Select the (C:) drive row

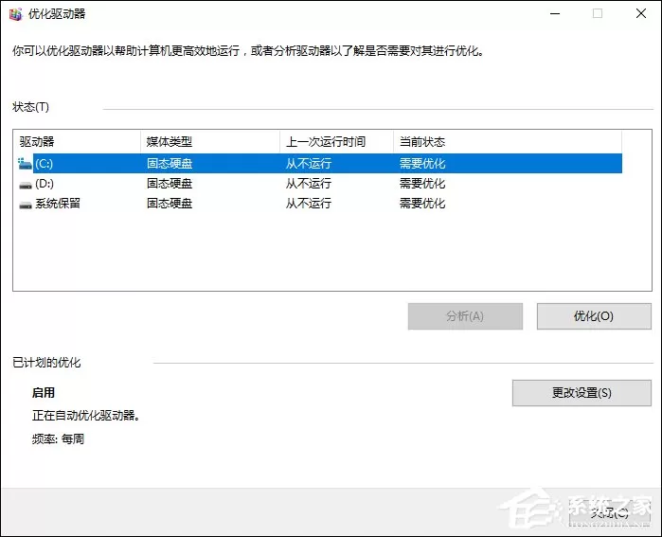pyautogui.click(x=319, y=164)
